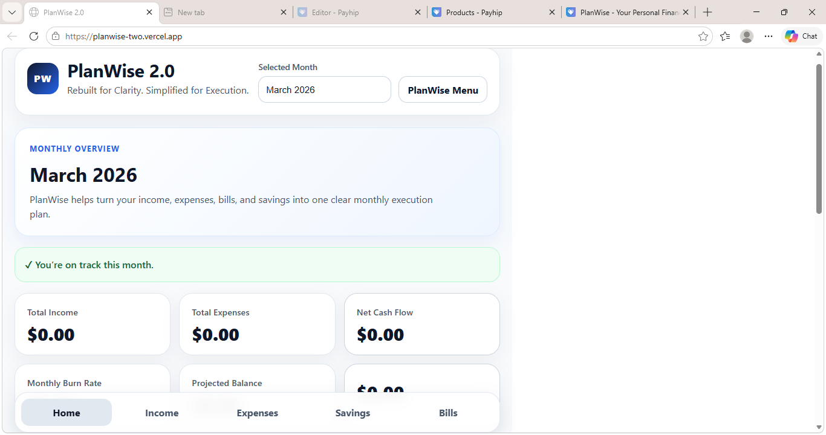Open the PlanWise Menu

[x=443, y=90]
